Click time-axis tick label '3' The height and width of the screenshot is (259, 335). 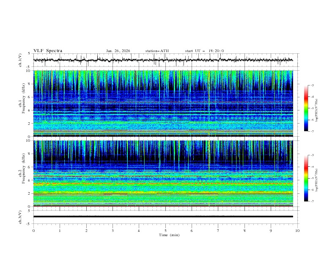tap(113, 231)
